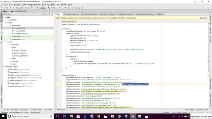Image resolution: width=212 pixels, height=119 pixels.
Task: Open File Explorer from taskbar
Action: click(x=71, y=116)
